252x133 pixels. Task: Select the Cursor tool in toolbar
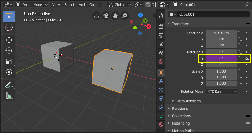tap(9, 27)
